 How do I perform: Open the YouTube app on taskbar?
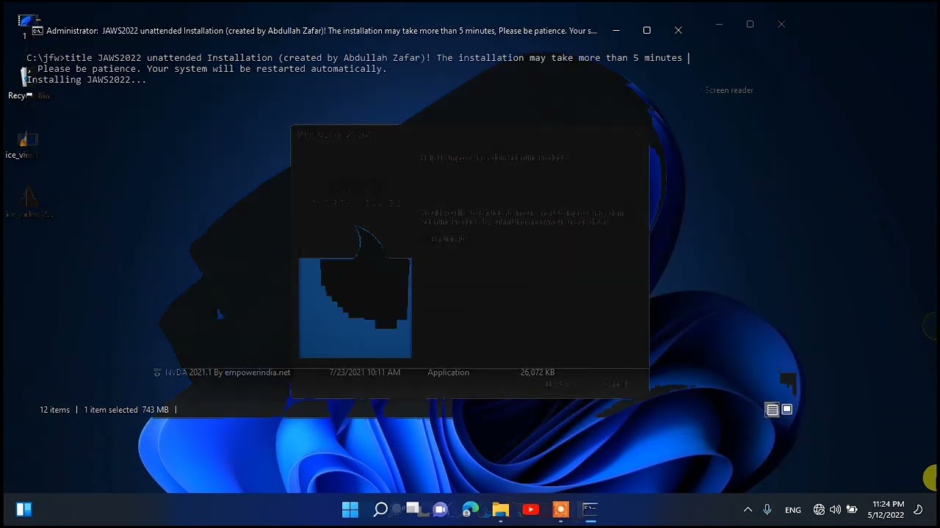pyautogui.click(x=530, y=509)
